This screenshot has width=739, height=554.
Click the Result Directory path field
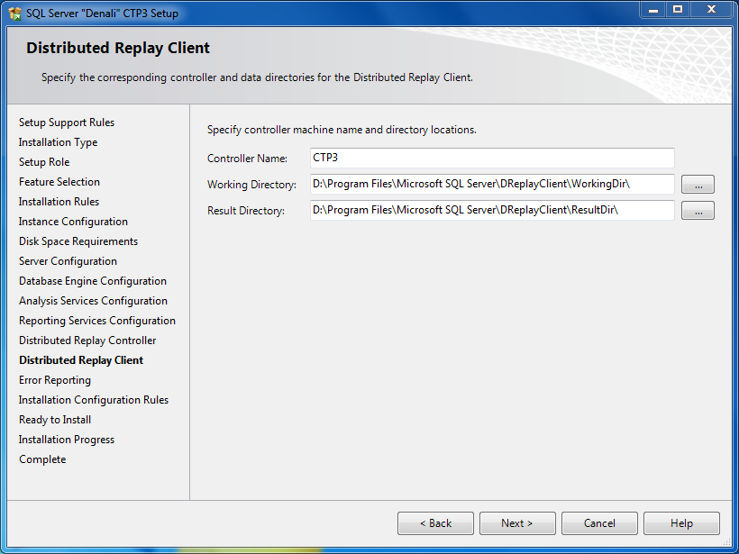click(x=492, y=210)
